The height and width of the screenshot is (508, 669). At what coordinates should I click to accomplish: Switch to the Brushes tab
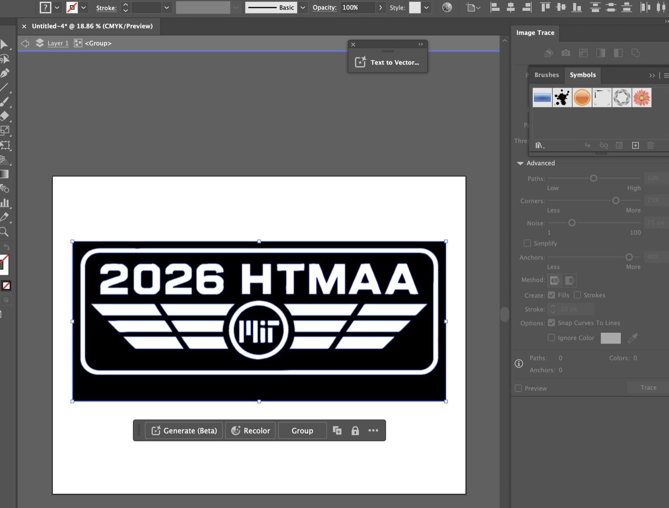point(546,75)
